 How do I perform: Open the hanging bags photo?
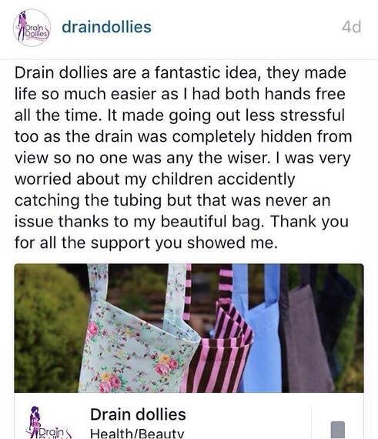(189, 328)
